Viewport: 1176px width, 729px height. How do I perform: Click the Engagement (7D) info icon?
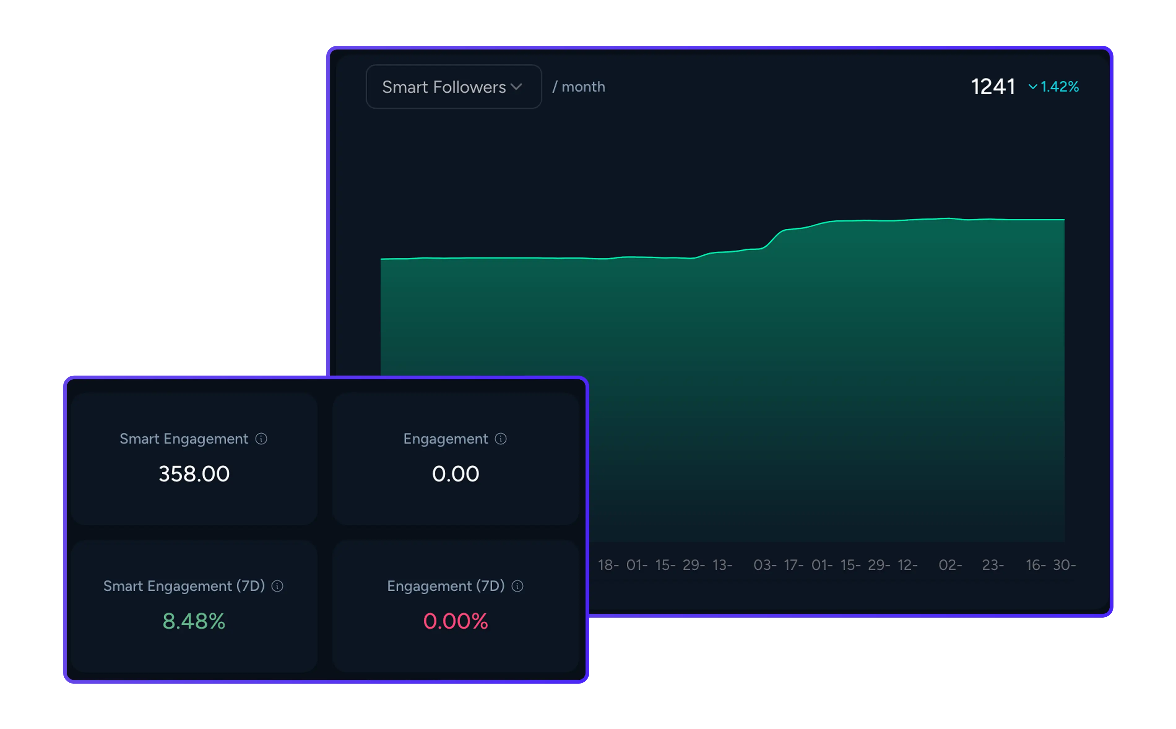(x=517, y=586)
